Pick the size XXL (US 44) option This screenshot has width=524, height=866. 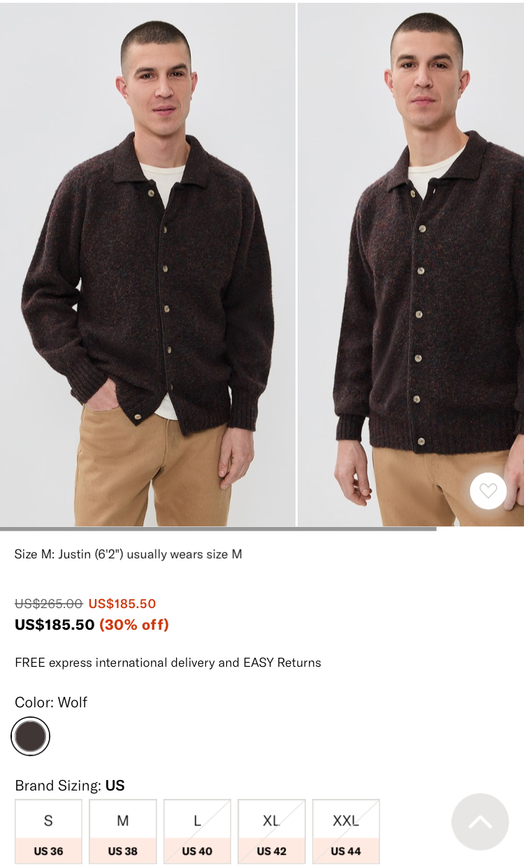pyautogui.click(x=346, y=832)
